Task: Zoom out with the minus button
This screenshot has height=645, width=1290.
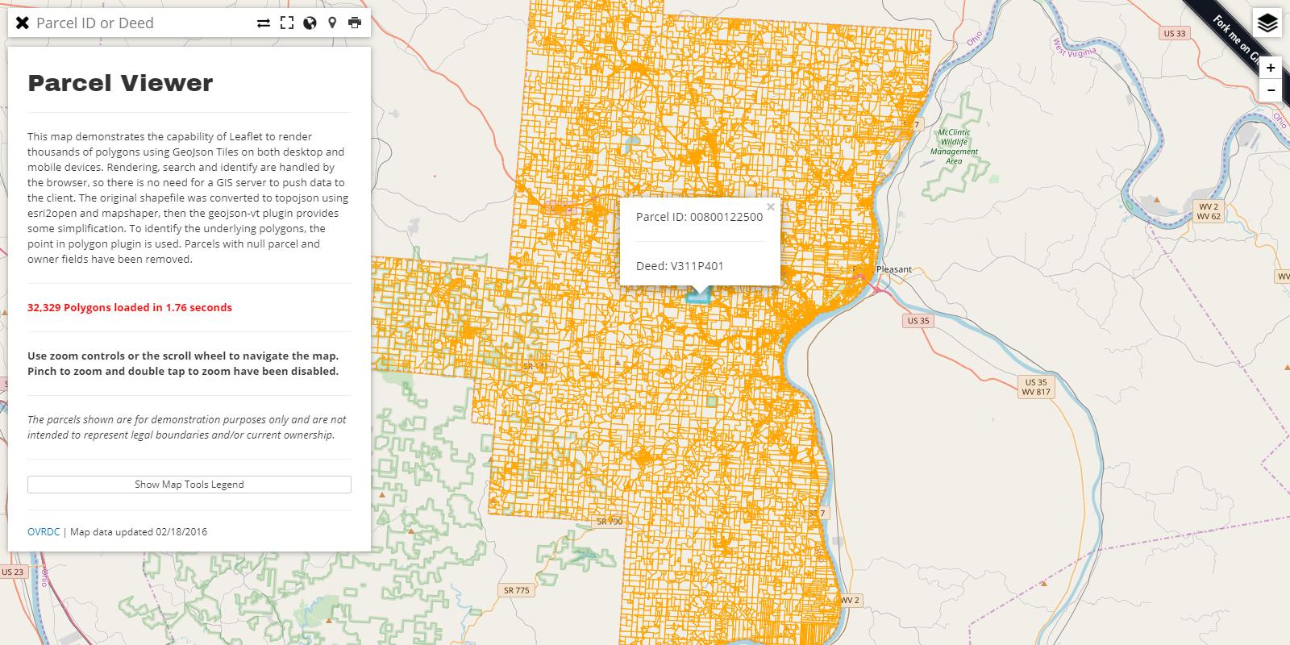Action: [1271, 89]
